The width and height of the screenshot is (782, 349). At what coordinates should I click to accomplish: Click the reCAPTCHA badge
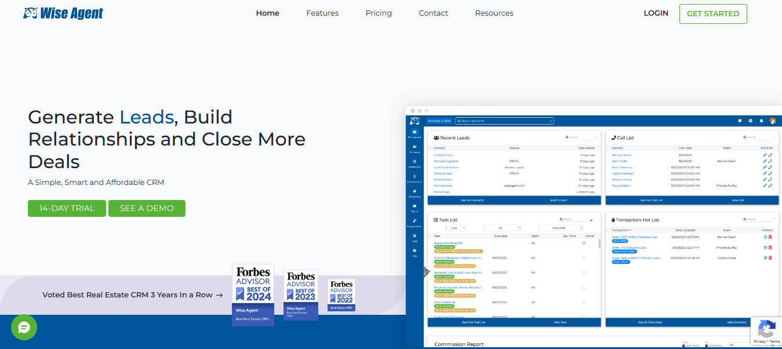(766, 331)
